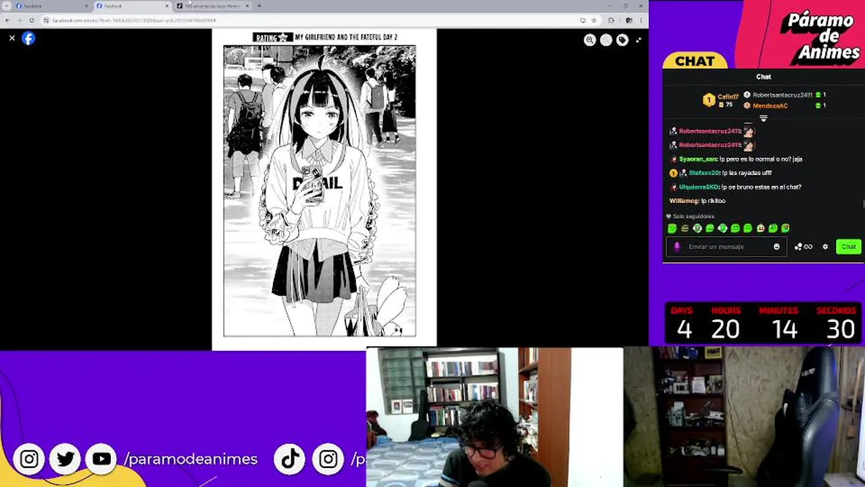Click the Chat header title

pyautogui.click(x=764, y=77)
